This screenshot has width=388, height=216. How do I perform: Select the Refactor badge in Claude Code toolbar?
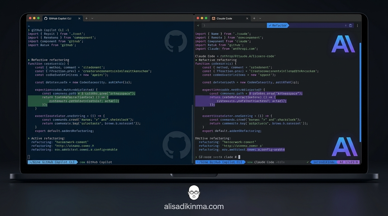tap(278, 25)
